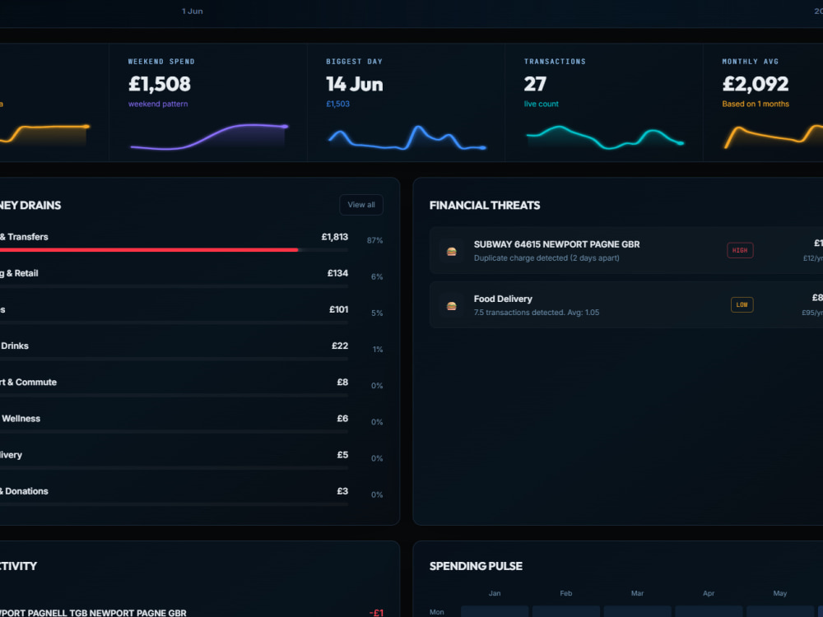Click the 1% share label
This screenshot has width=823, height=617.
(x=378, y=349)
